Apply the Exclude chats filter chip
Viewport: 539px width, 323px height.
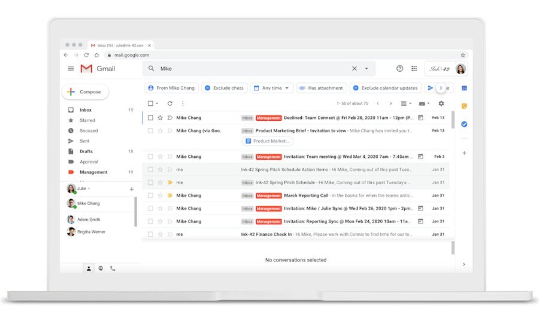coord(224,88)
